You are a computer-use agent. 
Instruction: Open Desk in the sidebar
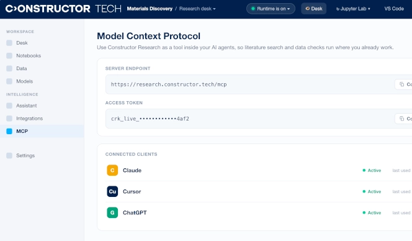(42, 43)
